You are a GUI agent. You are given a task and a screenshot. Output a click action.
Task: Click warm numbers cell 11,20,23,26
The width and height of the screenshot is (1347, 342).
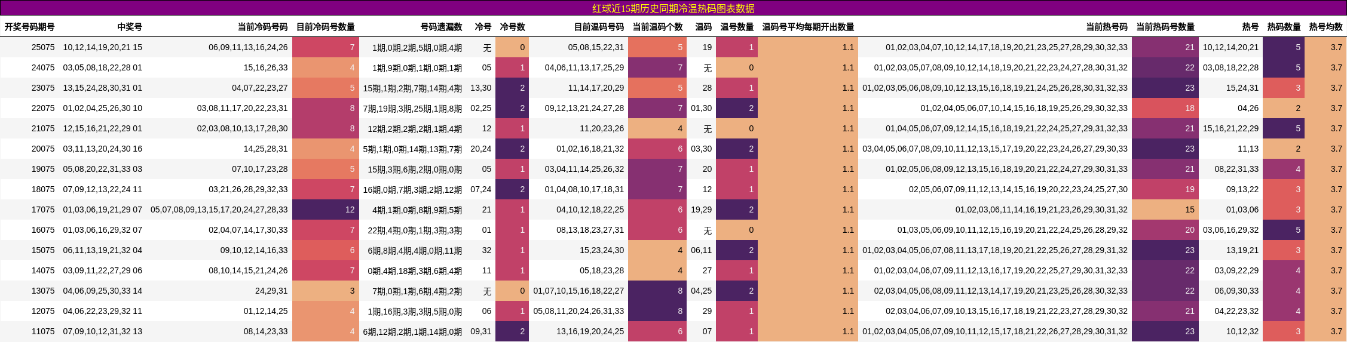(602, 128)
